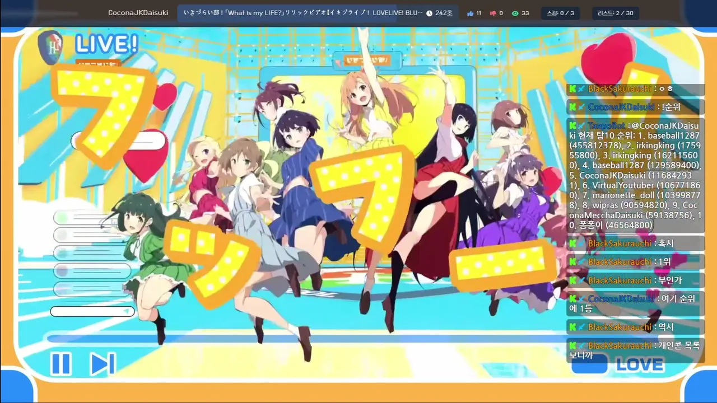Click the LIVE! title text in the video
The height and width of the screenshot is (403, 717).
(x=106, y=44)
